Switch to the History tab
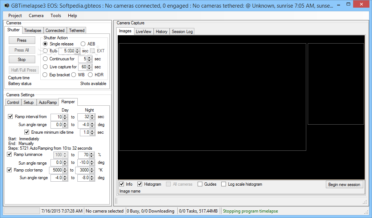Viewport: 372px width, 218px height. 162,32
